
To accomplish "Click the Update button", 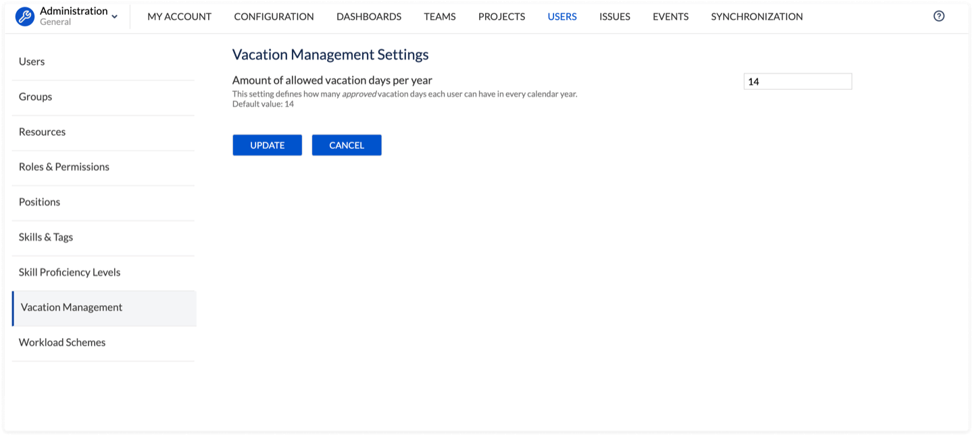I will point(267,145).
